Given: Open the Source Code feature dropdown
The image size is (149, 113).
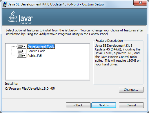Looking at the screenshot, I should (22, 51).
